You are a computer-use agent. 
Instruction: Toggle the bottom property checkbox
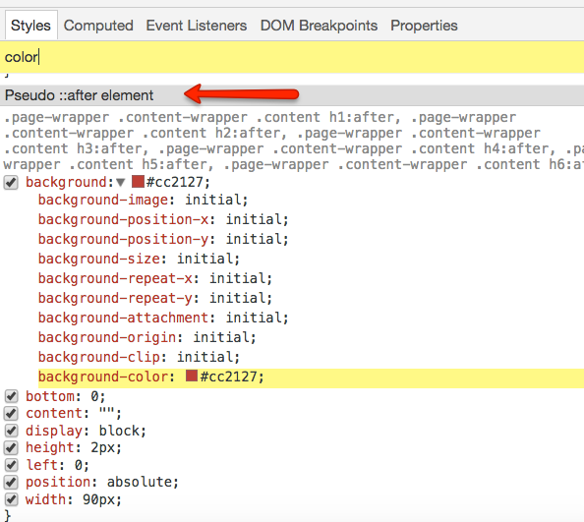(x=11, y=396)
